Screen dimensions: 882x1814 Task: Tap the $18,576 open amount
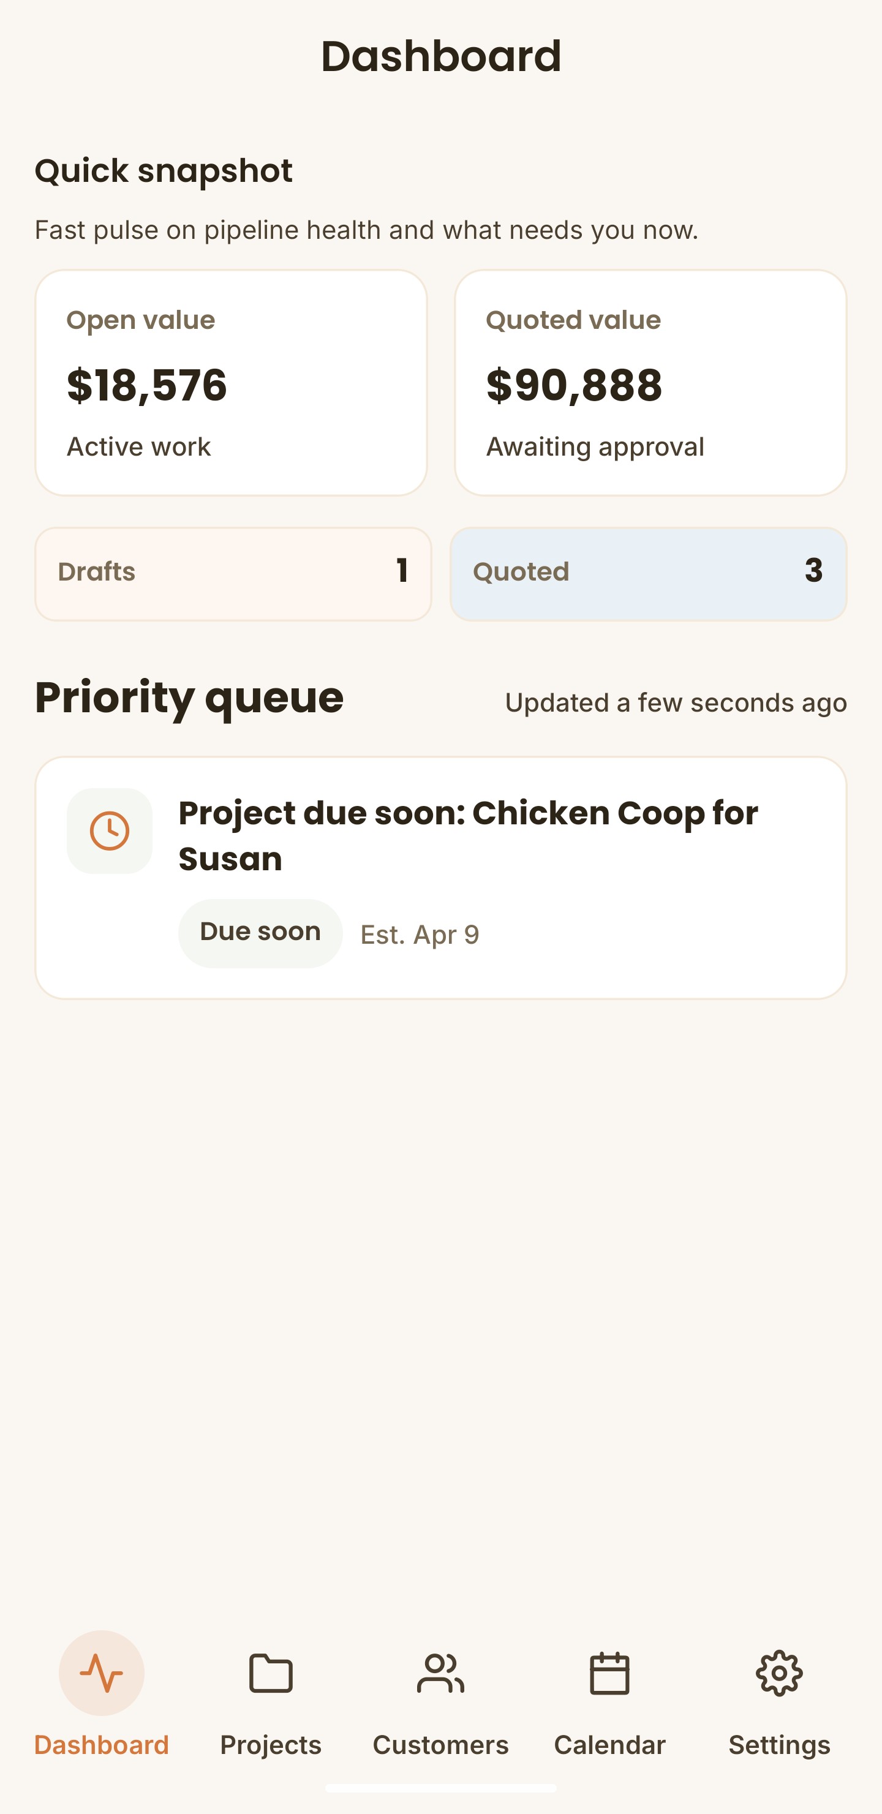(x=146, y=385)
